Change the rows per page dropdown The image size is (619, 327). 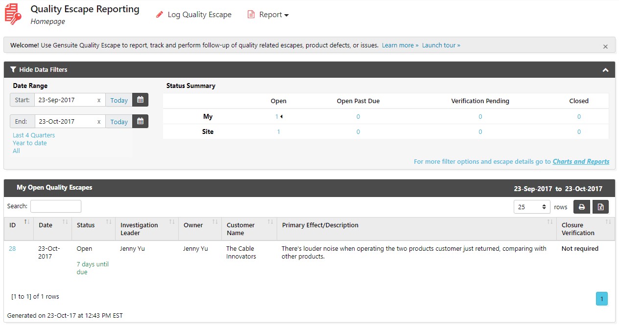(x=531, y=207)
